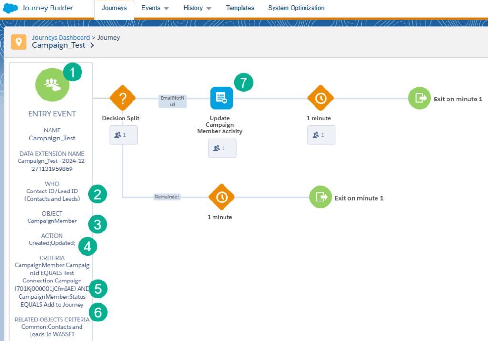Click the green Entry Event icon
This screenshot has width=488, height=341.
pos(52,83)
